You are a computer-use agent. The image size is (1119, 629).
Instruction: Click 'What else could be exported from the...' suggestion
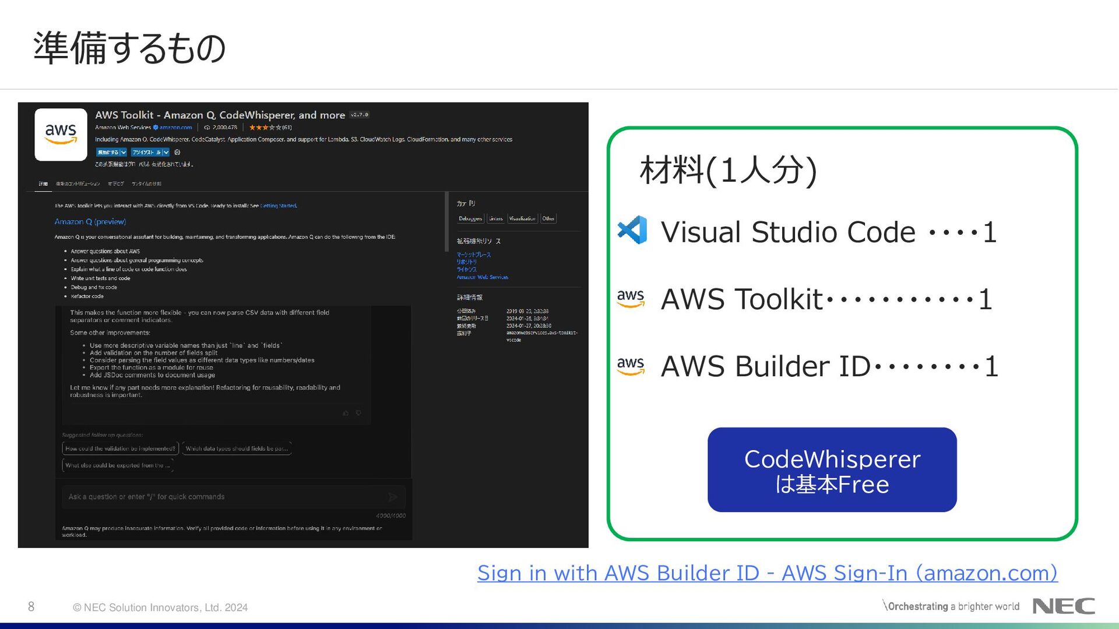tap(118, 465)
